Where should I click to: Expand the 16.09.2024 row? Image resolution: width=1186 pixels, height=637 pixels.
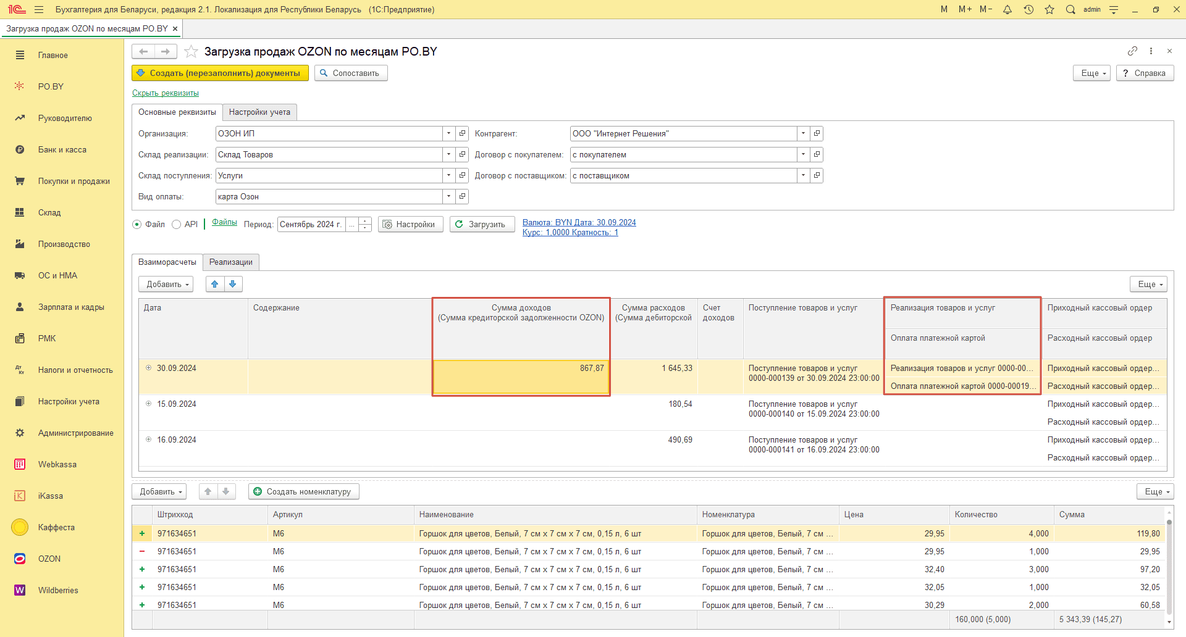pos(148,439)
